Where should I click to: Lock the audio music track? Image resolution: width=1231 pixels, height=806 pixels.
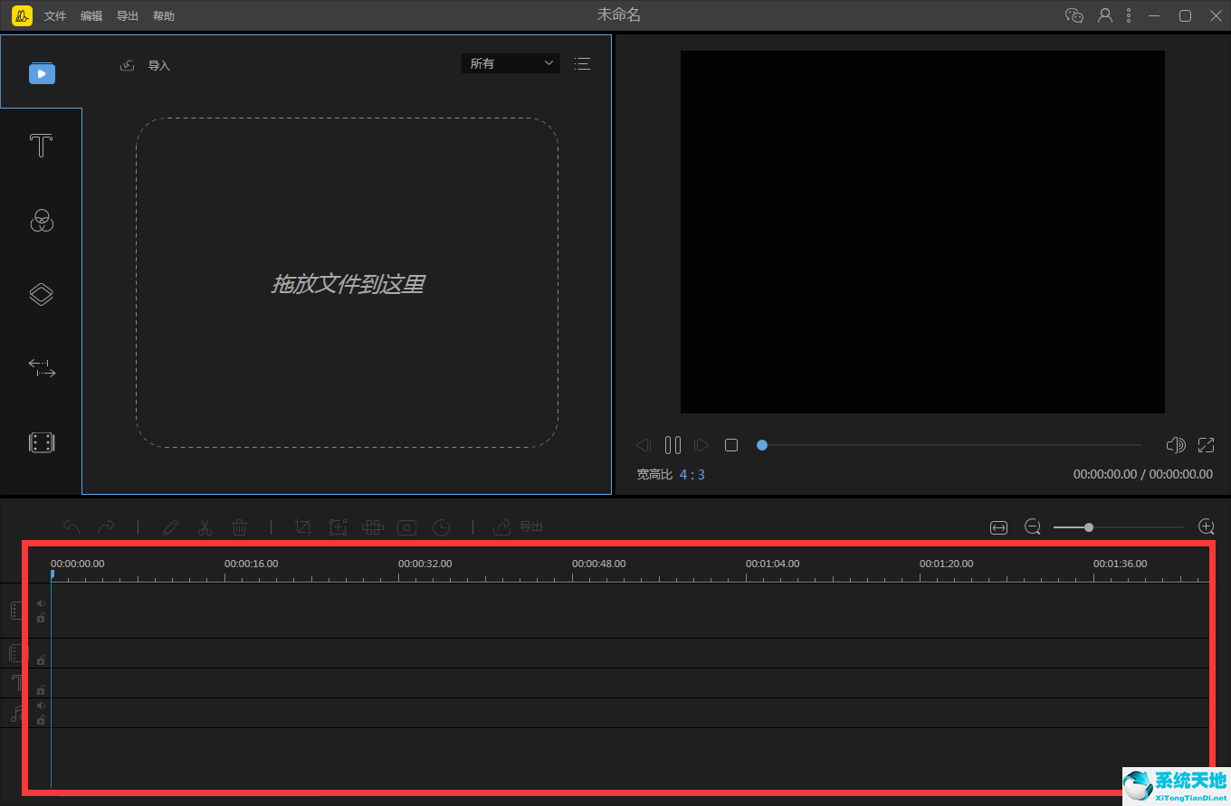(x=41, y=720)
